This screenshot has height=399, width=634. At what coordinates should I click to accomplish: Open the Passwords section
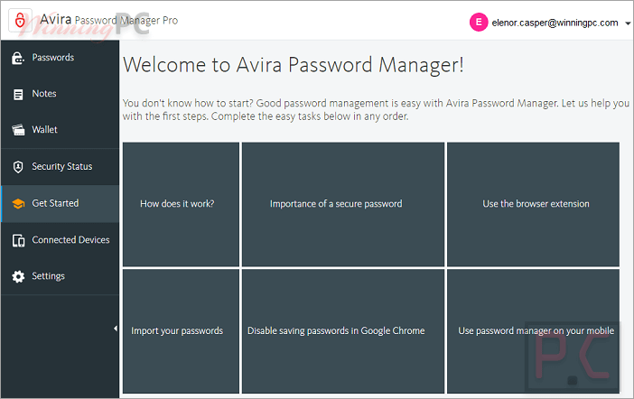60,58
